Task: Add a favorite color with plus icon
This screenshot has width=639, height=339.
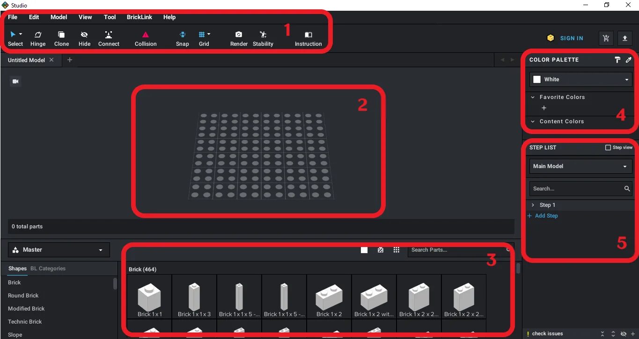Action: 544,108
